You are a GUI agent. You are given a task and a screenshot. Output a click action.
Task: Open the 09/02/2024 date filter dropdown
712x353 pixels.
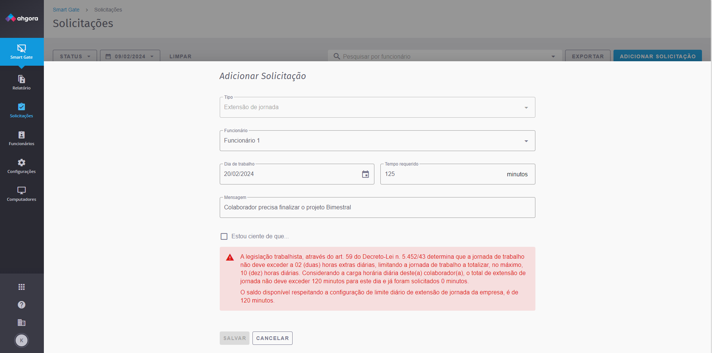click(130, 56)
